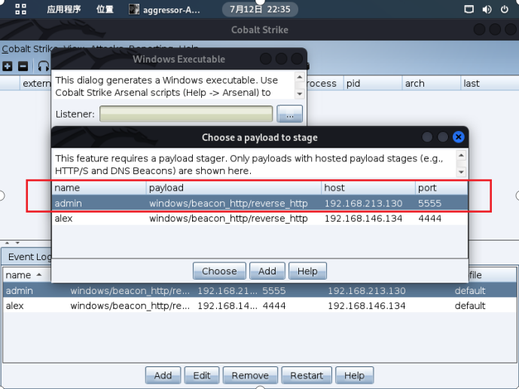The height and width of the screenshot is (389, 519).
Task: Click the minus disconnect toolbar icon
Action: tap(23, 66)
